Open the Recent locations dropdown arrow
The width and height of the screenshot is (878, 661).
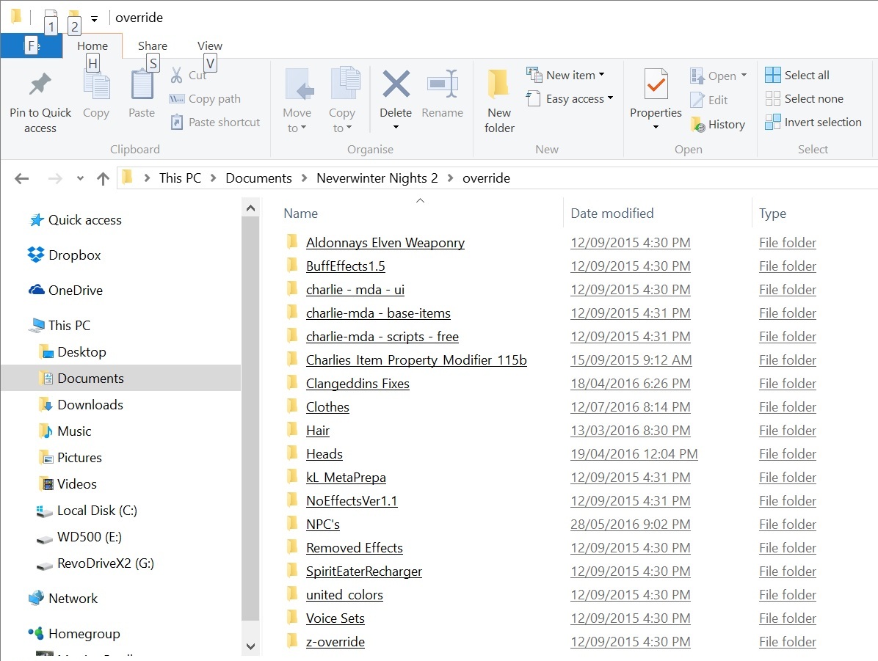(x=80, y=178)
